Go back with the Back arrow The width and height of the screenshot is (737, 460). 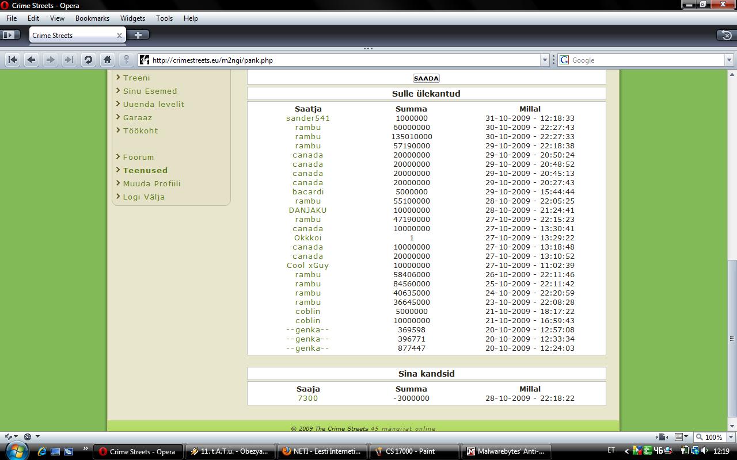pyautogui.click(x=32, y=60)
